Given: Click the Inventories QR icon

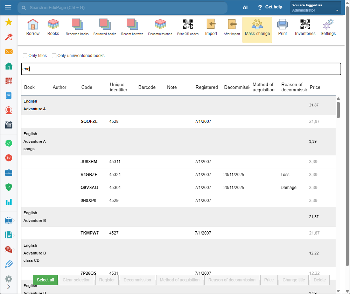Looking at the screenshot, I should 305,27.
